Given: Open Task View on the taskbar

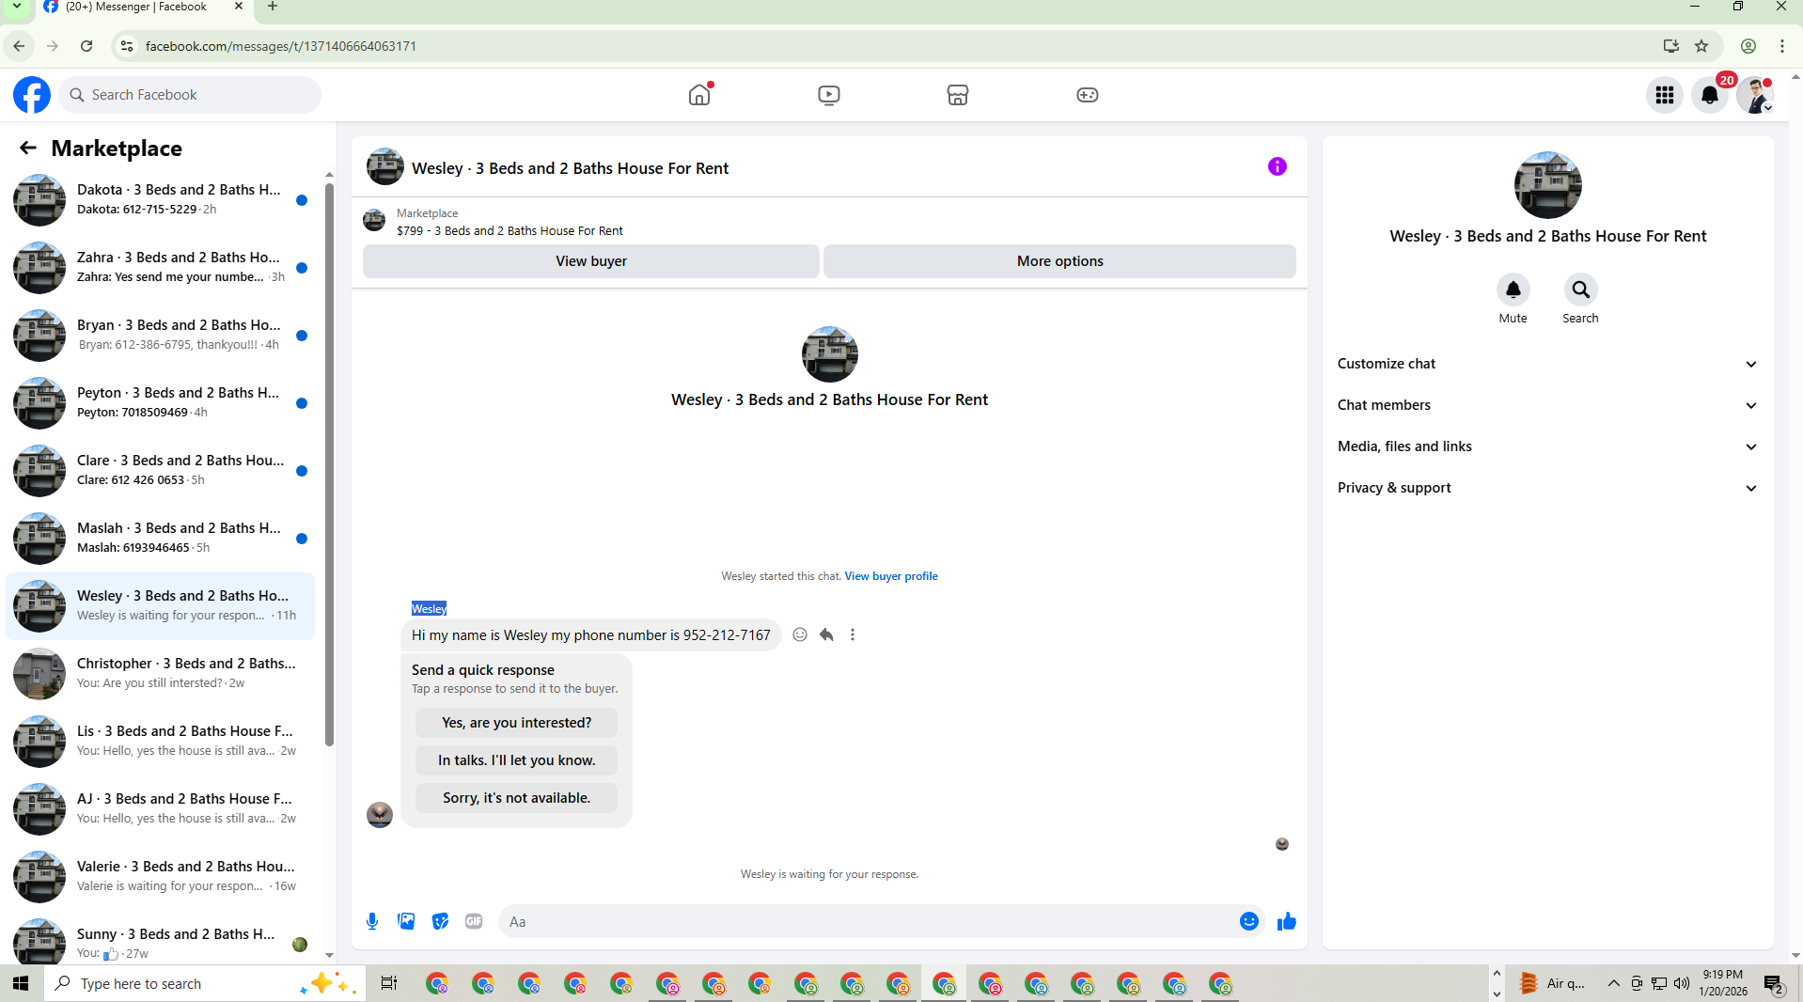Looking at the screenshot, I should tap(389, 983).
